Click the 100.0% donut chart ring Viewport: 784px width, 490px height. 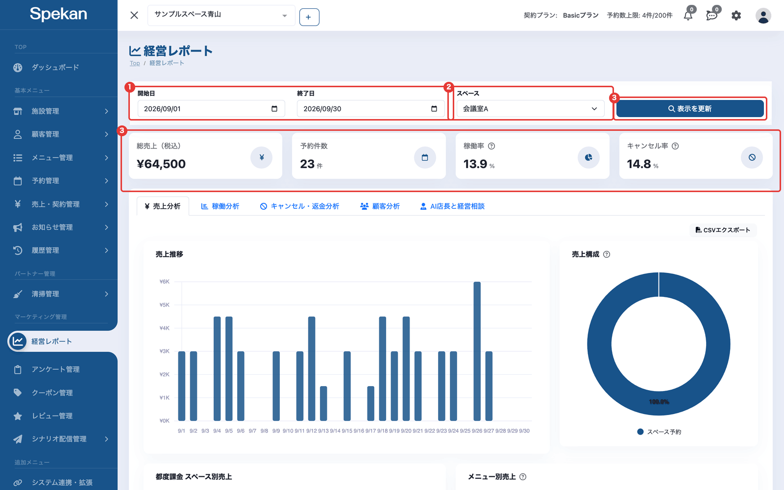[x=659, y=402]
